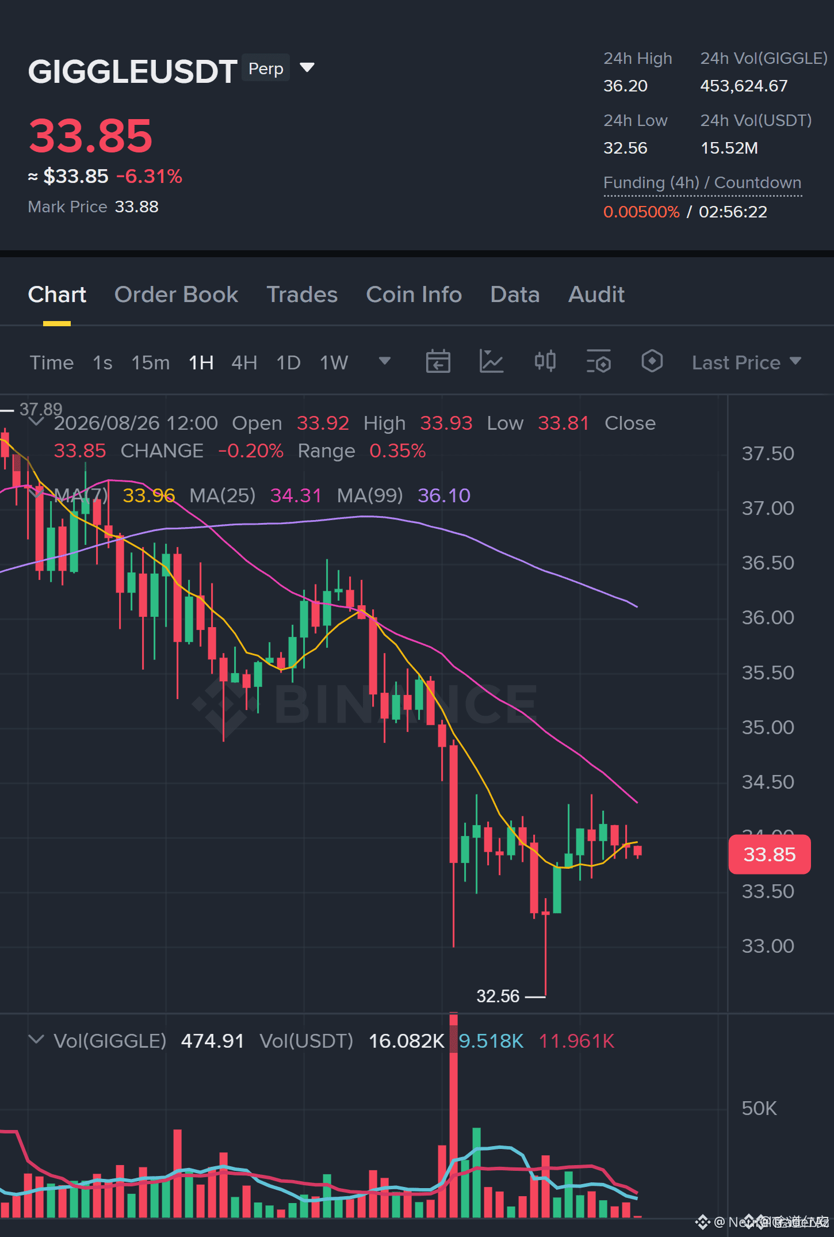Select the 1s chart interval

click(x=102, y=362)
